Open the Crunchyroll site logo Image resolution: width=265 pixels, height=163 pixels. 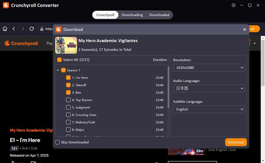21,43
